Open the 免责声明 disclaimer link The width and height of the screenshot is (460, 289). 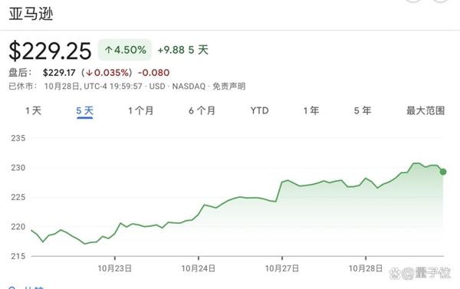coord(228,87)
